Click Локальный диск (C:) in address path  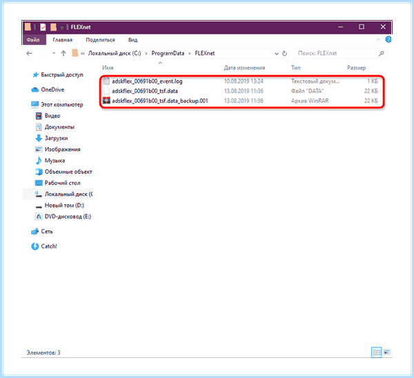[115, 53]
